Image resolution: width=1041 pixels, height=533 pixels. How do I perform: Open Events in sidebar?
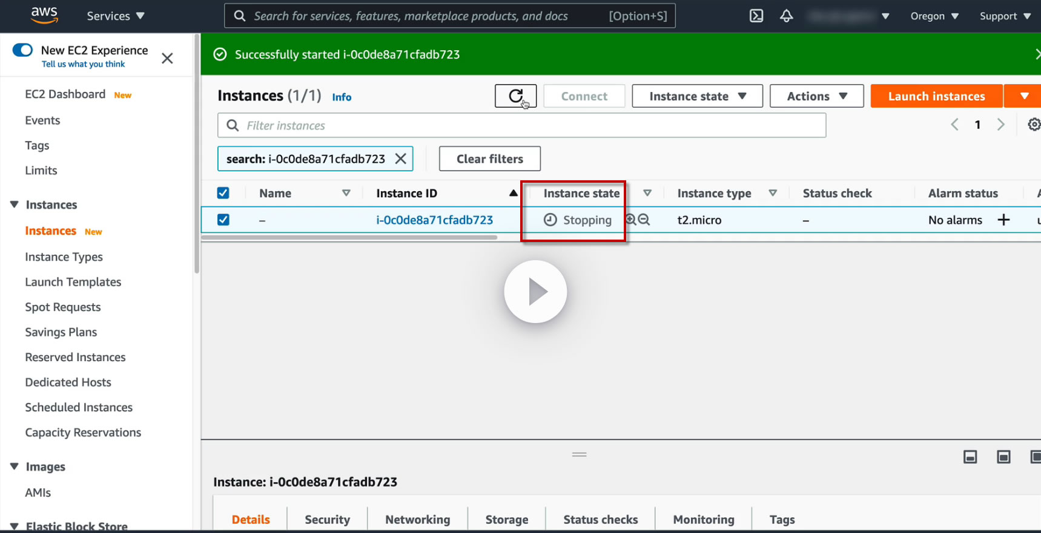[42, 120]
